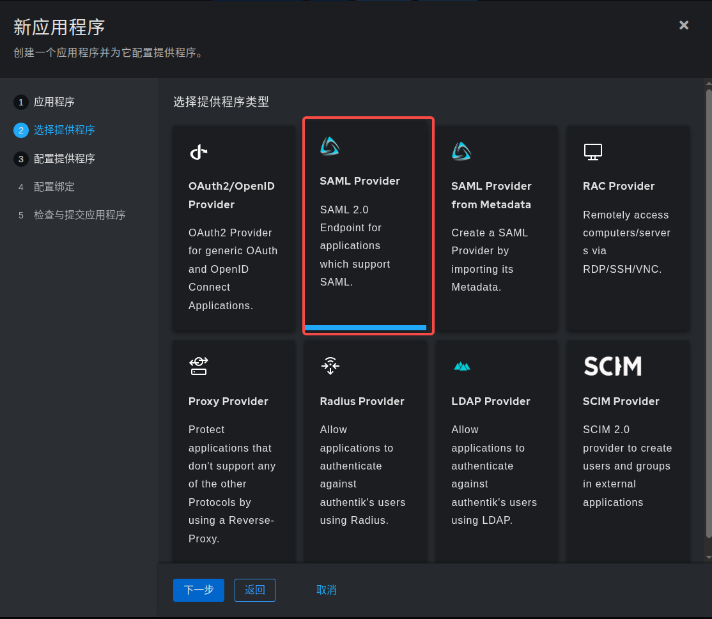The height and width of the screenshot is (619, 712).
Task: Click the Reverse-Proxy description text
Action: (x=232, y=484)
